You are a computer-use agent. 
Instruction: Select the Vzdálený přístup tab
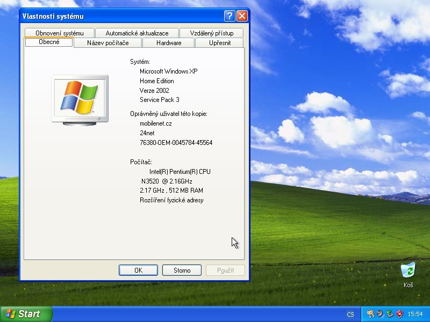[x=211, y=33]
